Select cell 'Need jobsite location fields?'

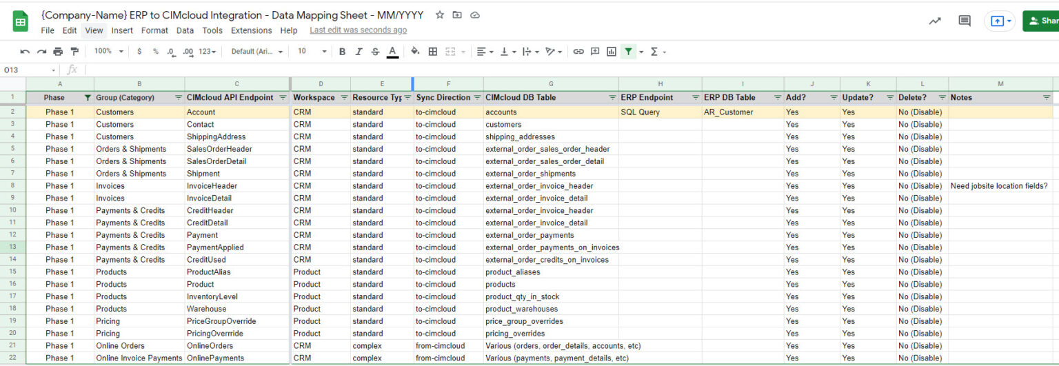[1000, 186]
